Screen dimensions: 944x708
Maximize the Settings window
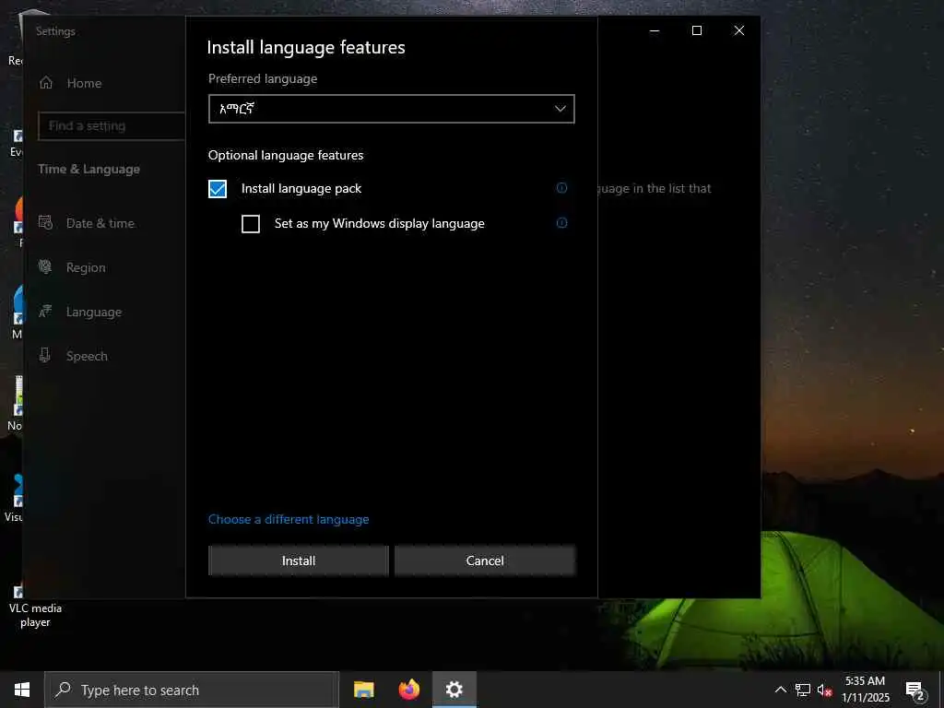(x=697, y=30)
